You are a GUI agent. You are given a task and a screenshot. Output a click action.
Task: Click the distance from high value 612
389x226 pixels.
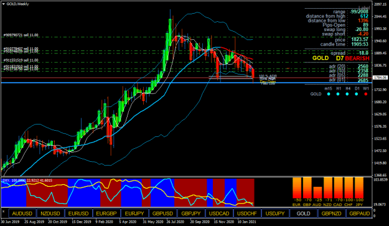coord(364,16)
